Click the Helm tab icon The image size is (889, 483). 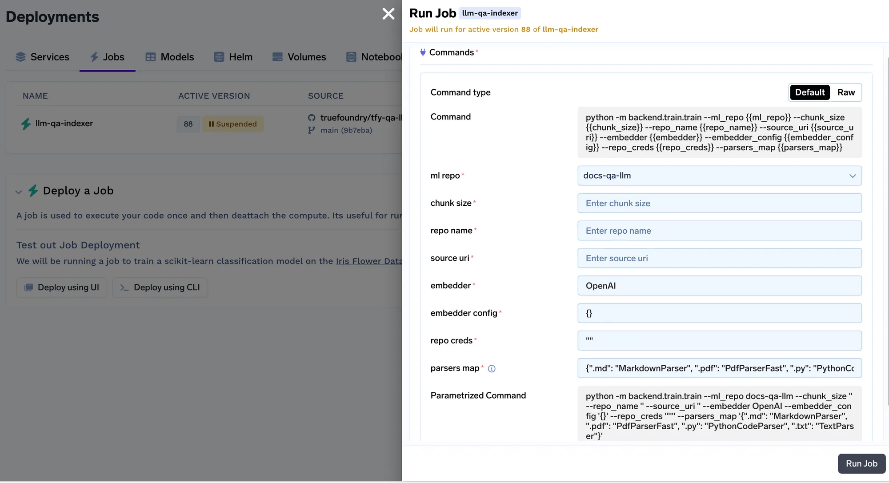(x=219, y=57)
